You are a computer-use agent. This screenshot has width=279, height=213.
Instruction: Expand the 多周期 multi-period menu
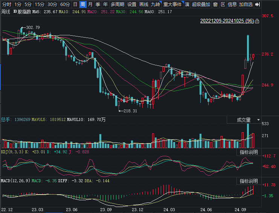117,5
